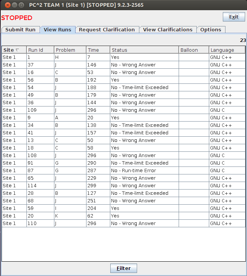Maximize the PC^2 Team 1 window

(x=22, y=5)
